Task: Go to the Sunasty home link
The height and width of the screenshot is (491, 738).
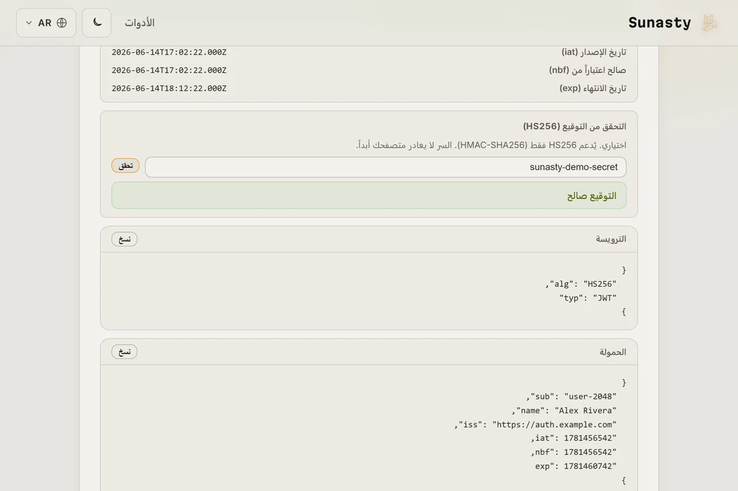Action: tap(660, 23)
